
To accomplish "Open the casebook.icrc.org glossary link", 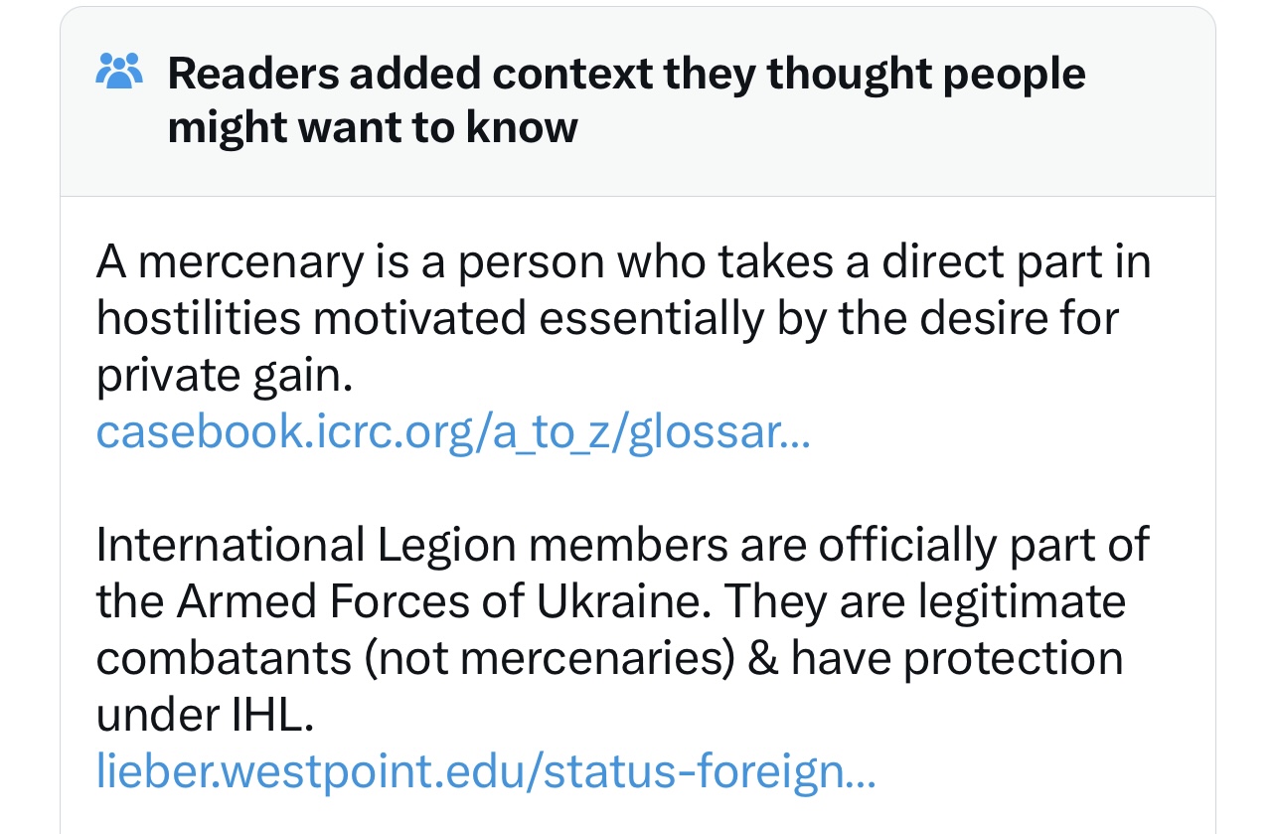I will 453,431.
